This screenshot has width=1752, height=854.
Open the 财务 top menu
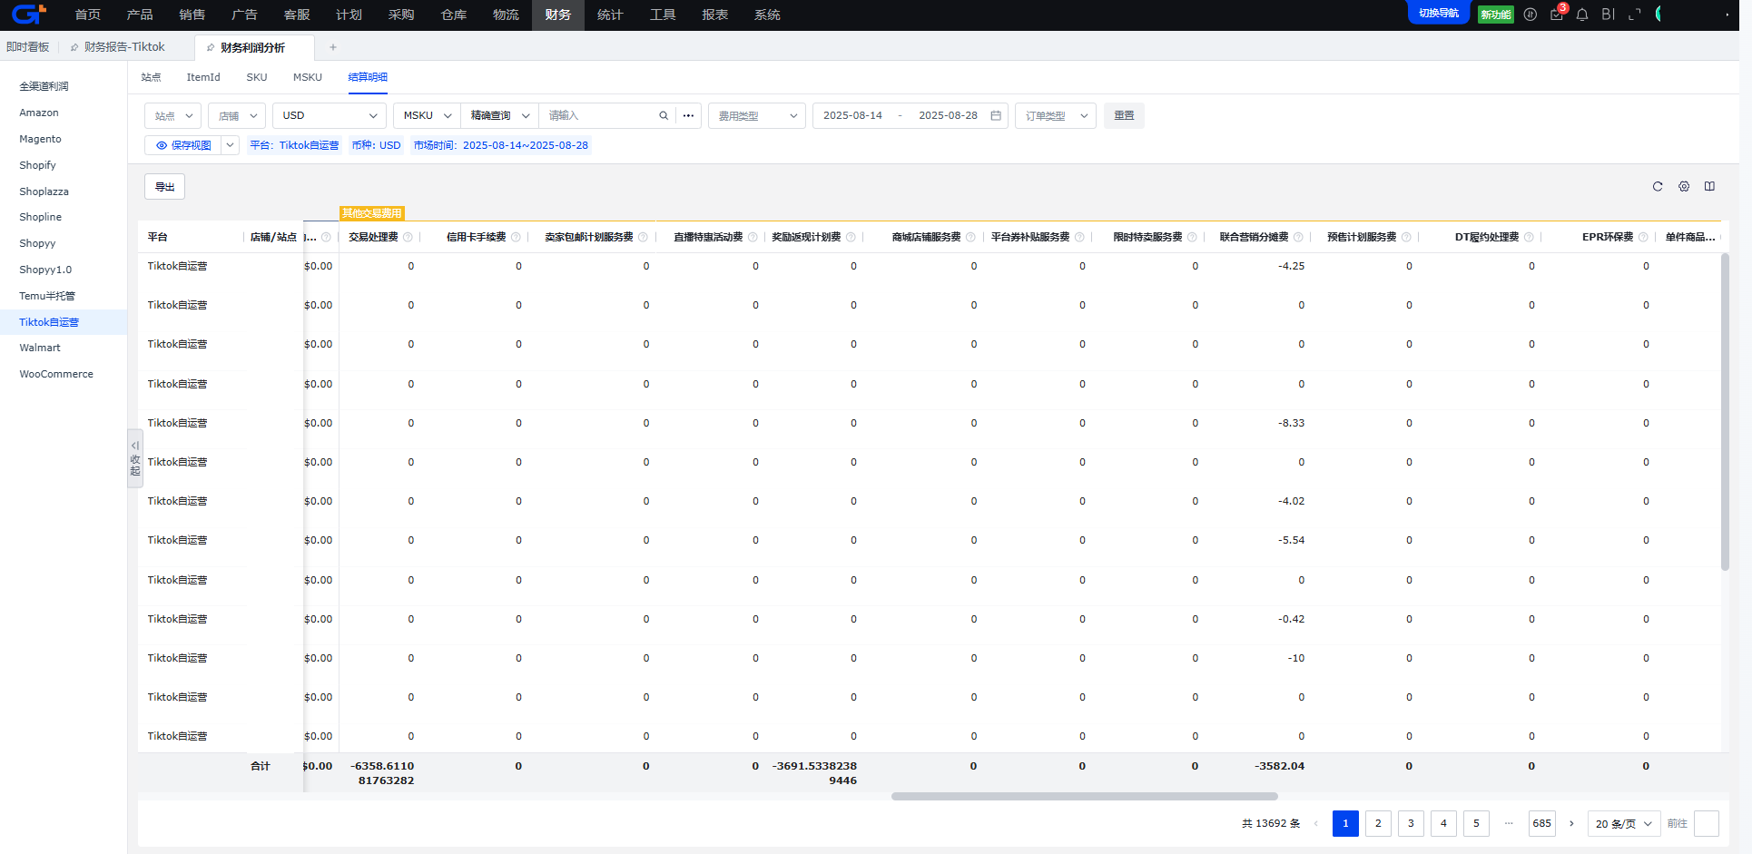point(558,15)
